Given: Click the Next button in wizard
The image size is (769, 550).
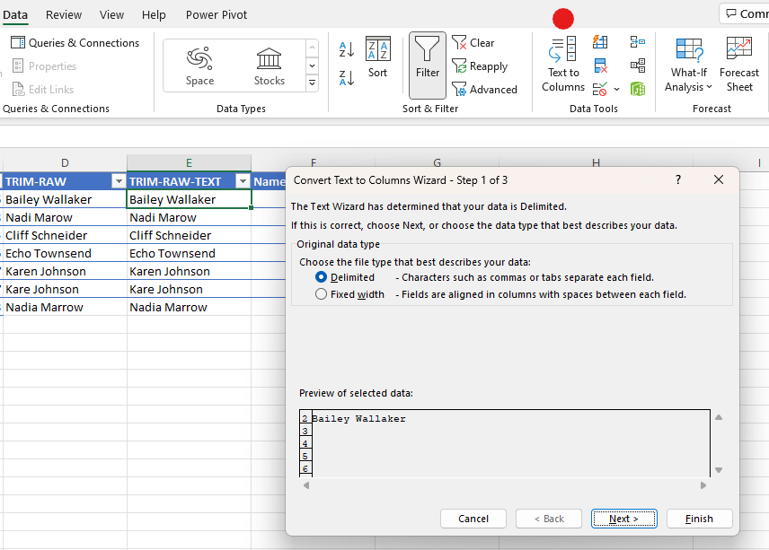Looking at the screenshot, I should (623, 519).
